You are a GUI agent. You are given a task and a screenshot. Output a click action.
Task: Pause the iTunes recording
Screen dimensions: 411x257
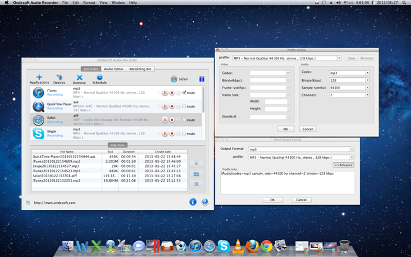point(165,92)
